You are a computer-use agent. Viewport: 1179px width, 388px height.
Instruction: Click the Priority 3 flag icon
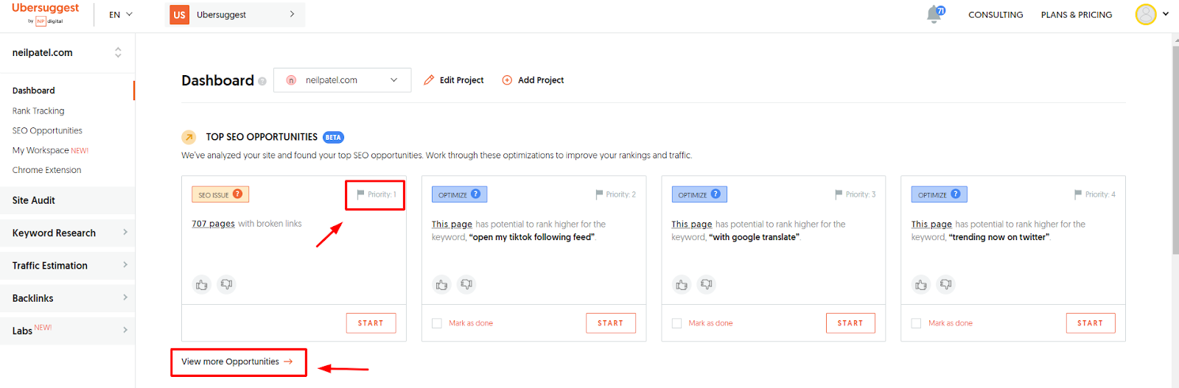839,194
